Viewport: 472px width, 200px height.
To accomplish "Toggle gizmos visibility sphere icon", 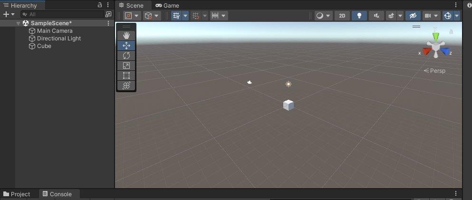I will point(448,16).
